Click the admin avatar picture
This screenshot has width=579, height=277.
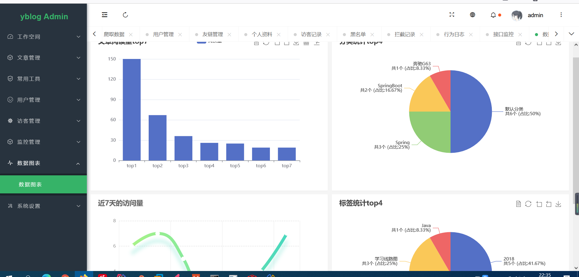(x=517, y=15)
